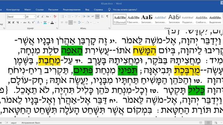Increase paragraph indent
Viewport: 223px width, 125px height.
(88, 17)
